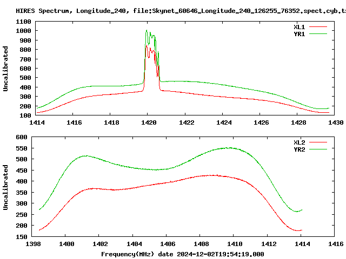
Task: Click the 450 y-axis label
Action: tap(22, 171)
